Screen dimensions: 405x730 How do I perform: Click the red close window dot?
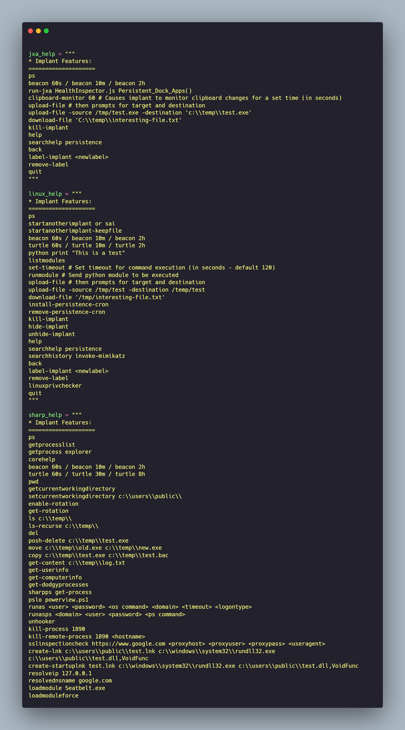pyautogui.click(x=30, y=31)
